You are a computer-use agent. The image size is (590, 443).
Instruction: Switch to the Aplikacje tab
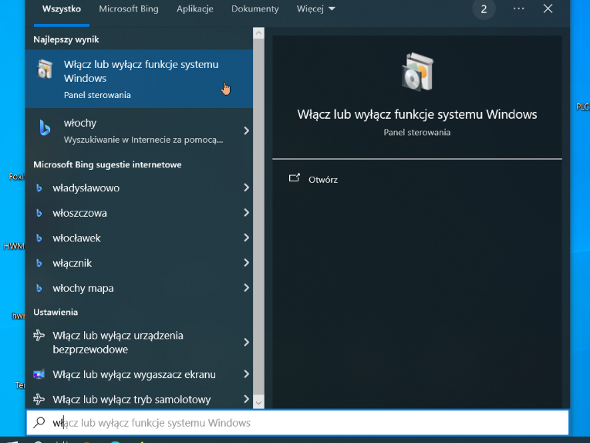pyautogui.click(x=195, y=9)
